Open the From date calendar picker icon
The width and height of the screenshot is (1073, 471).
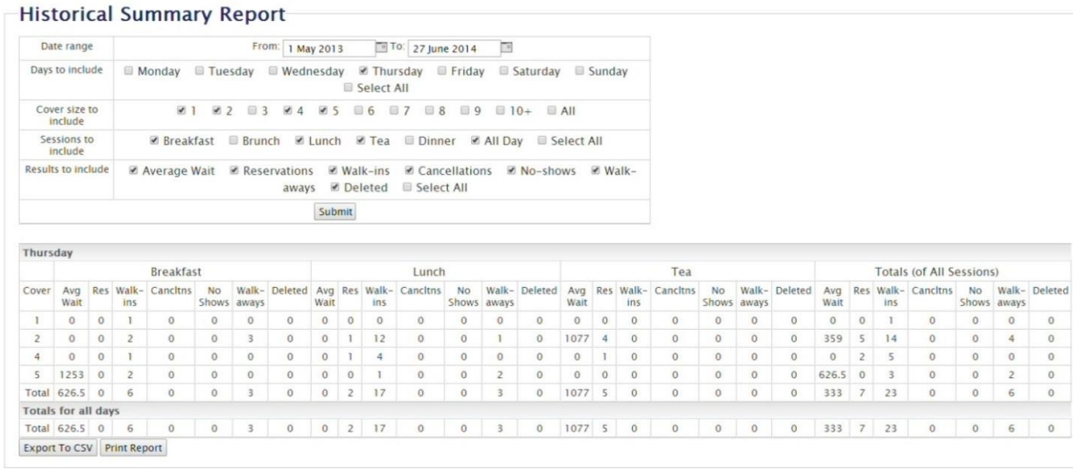[x=382, y=47]
